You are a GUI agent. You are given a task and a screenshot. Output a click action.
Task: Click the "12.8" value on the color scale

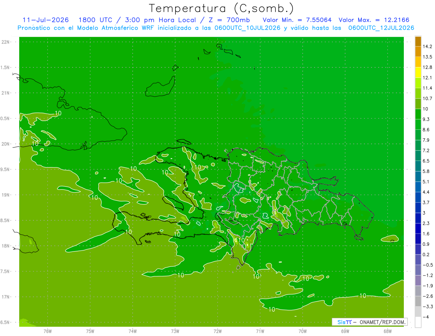point(427,67)
